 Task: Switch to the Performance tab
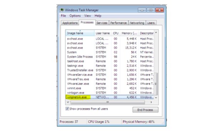coord(118,23)
